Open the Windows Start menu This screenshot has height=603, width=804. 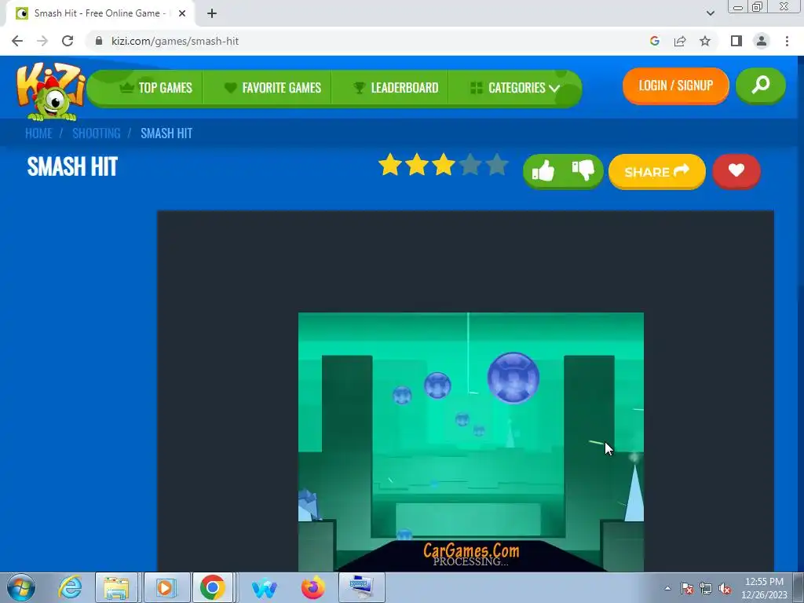coord(21,587)
